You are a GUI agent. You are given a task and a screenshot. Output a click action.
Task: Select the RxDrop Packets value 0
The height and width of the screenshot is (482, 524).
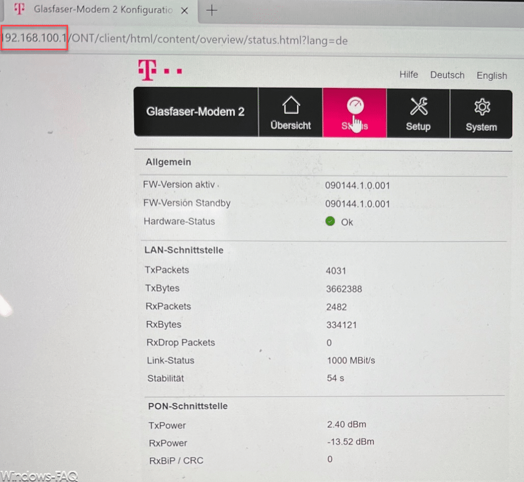(x=329, y=343)
